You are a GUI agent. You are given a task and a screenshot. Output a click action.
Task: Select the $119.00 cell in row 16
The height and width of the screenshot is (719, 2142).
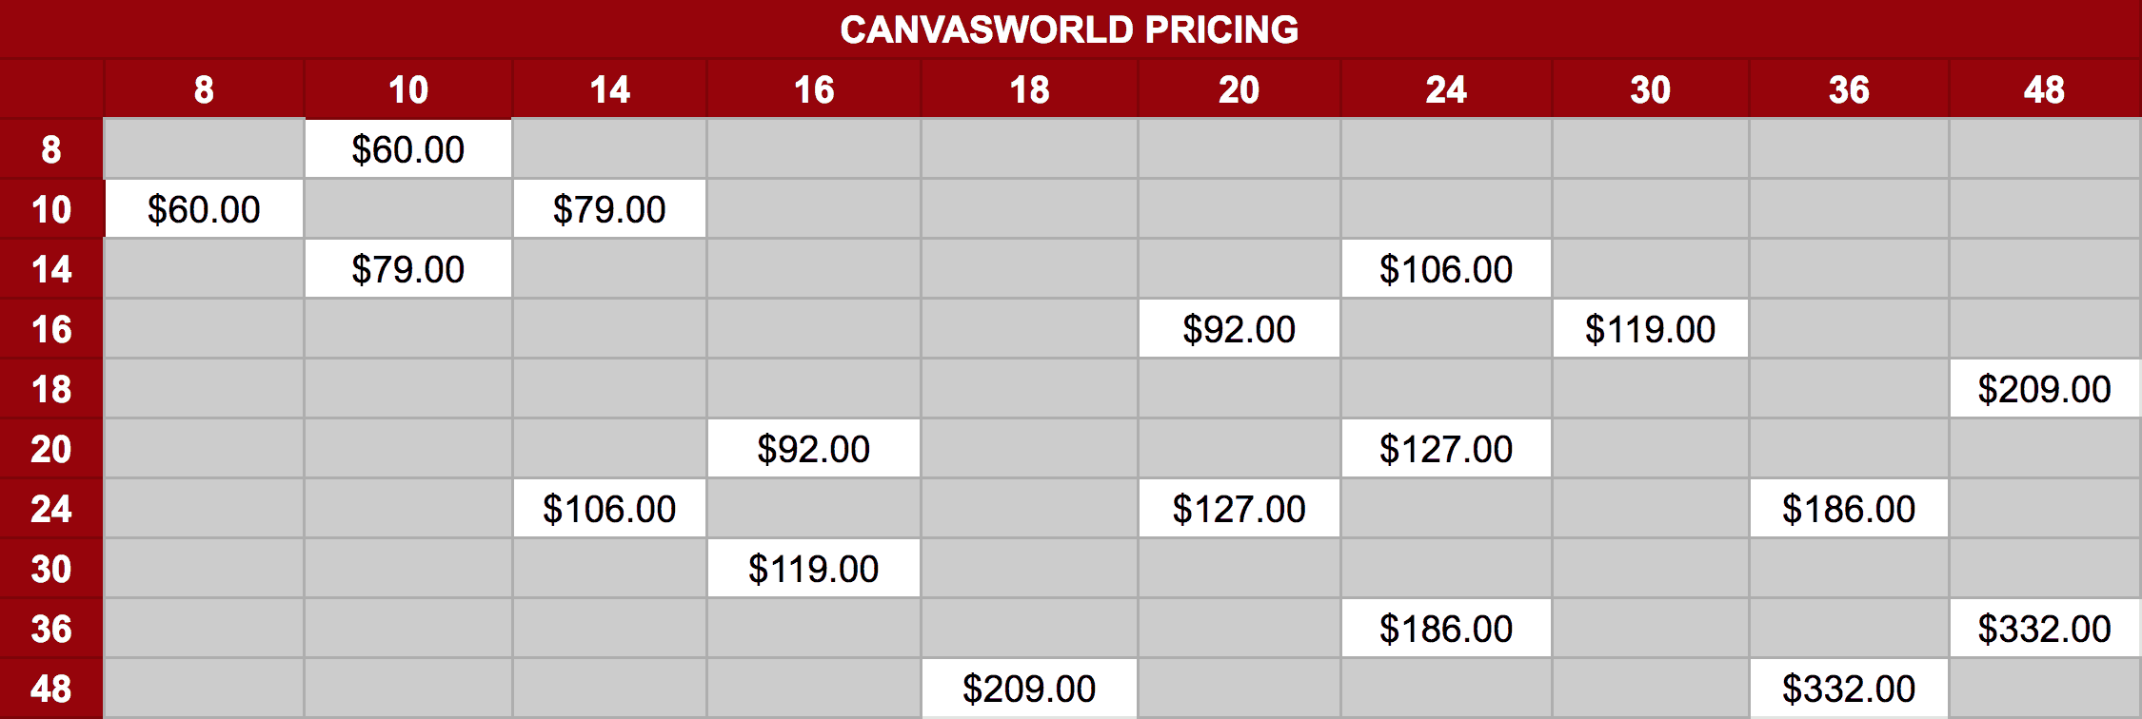[x=1650, y=329]
